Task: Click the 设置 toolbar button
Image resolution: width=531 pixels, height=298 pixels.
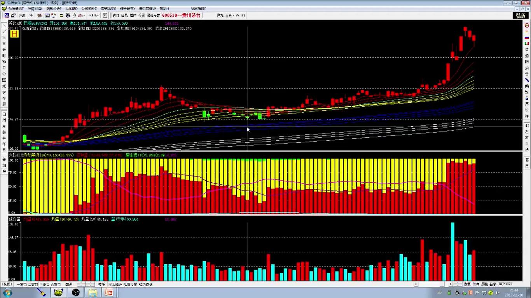Action: [x=141, y=16]
